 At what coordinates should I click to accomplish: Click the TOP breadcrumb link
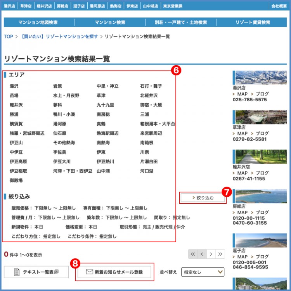click(9, 36)
